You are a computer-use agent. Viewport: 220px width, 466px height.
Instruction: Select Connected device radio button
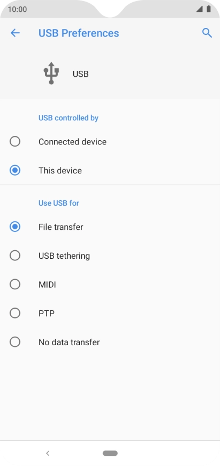15,142
